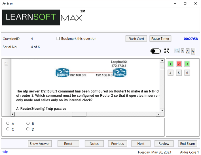Click the notes page icon beside question
This screenshot has width=201, height=155.
click(x=6, y=64)
